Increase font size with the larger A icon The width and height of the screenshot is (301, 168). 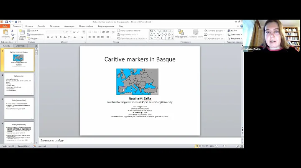coord(74,32)
